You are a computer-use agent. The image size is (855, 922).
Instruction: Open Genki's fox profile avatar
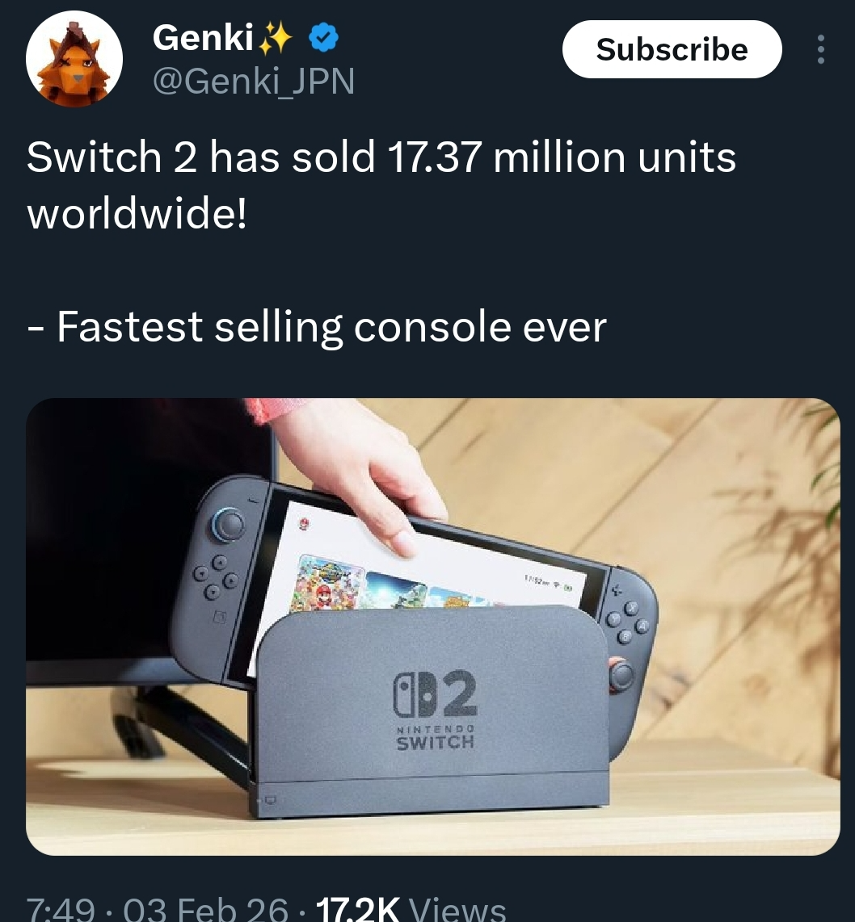point(74,60)
